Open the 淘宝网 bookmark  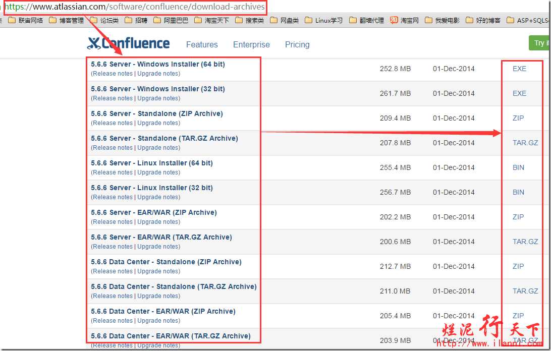tap(404, 20)
